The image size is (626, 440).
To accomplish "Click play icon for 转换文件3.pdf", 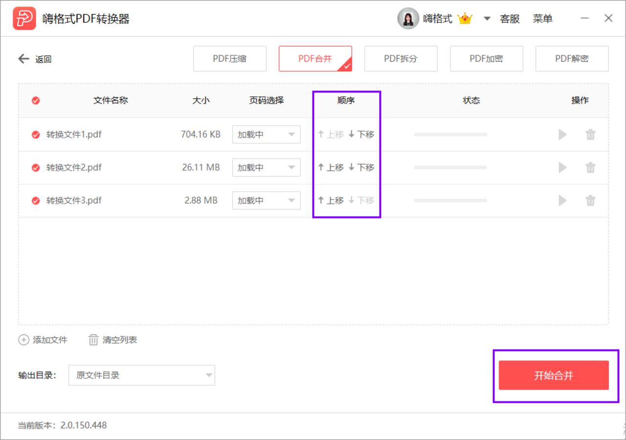I will point(563,200).
